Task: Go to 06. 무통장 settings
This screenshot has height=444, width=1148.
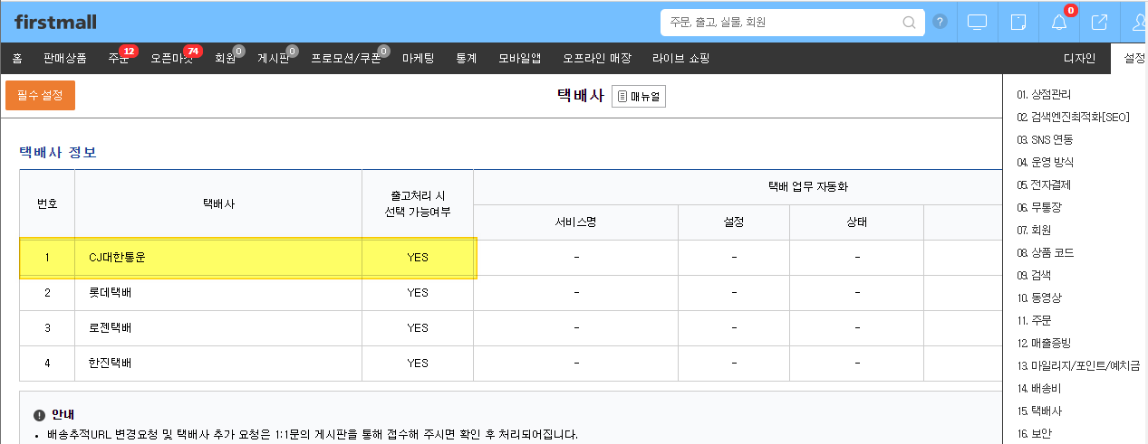Action: click(x=1039, y=207)
